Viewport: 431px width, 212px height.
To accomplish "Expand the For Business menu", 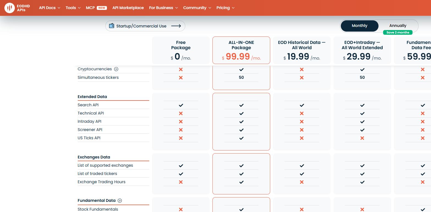I will point(164,8).
